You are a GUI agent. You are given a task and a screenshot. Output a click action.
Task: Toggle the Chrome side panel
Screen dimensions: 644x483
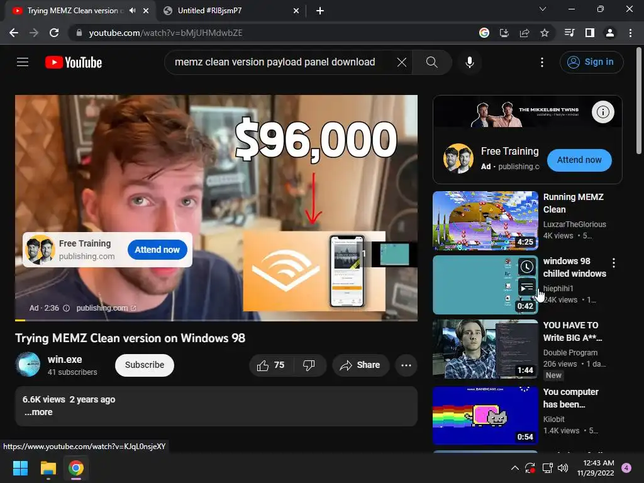(589, 33)
